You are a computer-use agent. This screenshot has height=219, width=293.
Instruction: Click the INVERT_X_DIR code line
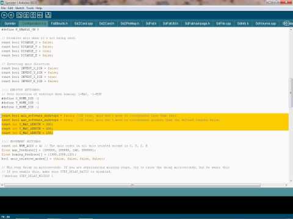tap(30, 68)
